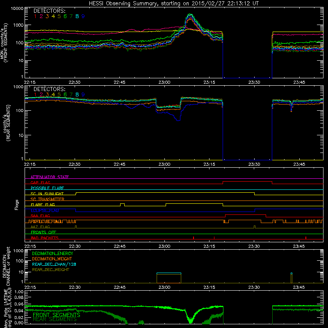The image size is (328, 328).
Task: Select the SC_TRANSMITTER flag label
Action: click(48, 199)
